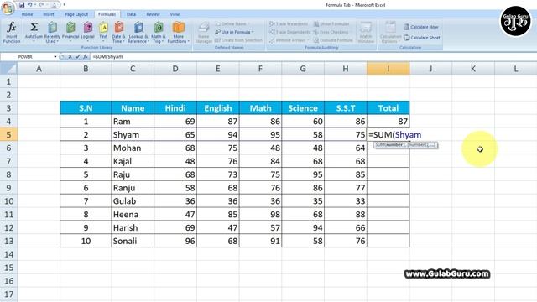
Task: Click Trace Precedents
Action: [289, 23]
